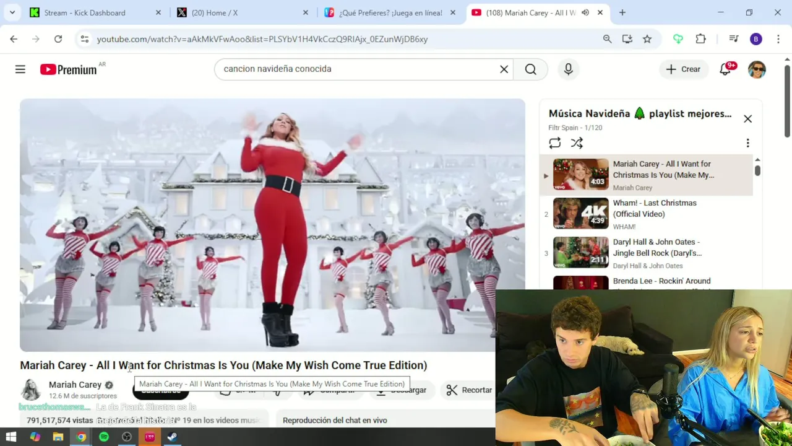Open the Windows Start menu

pyautogui.click(x=11, y=437)
